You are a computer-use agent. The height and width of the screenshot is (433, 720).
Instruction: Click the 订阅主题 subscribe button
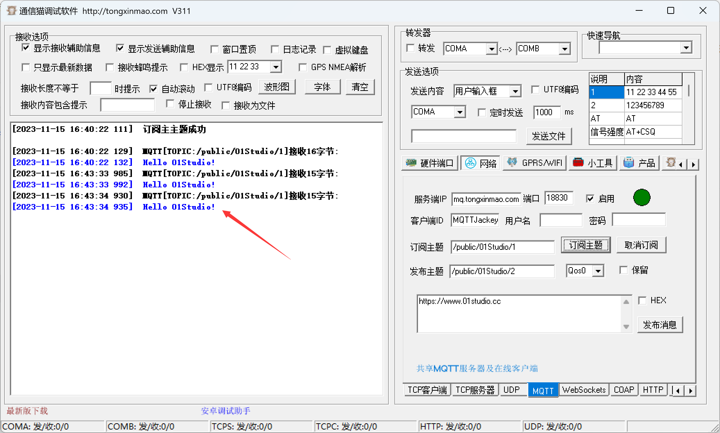tap(585, 245)
